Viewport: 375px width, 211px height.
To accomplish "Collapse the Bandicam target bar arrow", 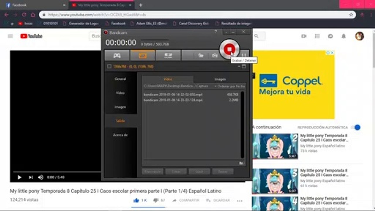I will click(239, 67).
